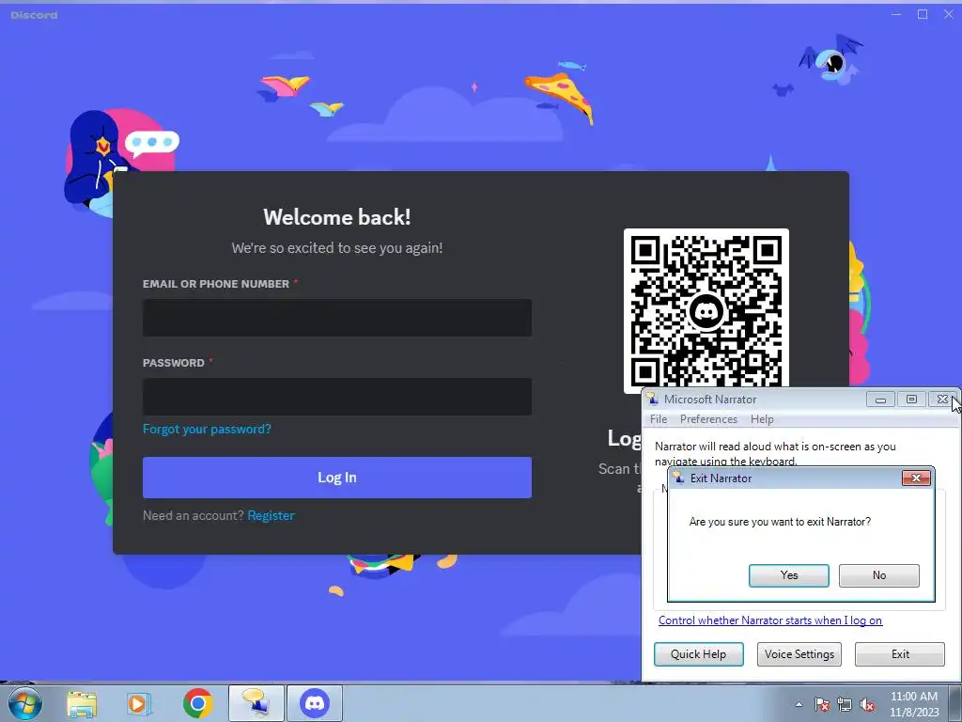Screen dimensions: 962x722
Task: Choose No in Exit Narrator dialog
Action: [878, 575]
